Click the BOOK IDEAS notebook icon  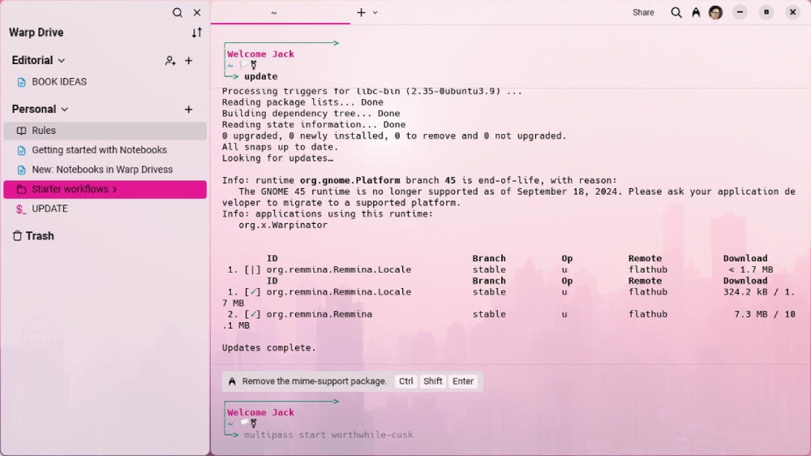(x=21, y=82)
